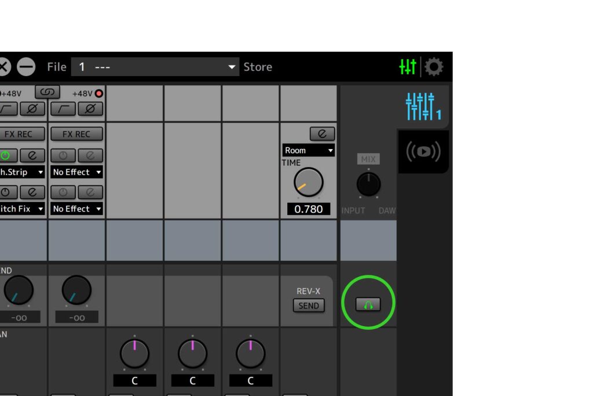This screenshot has width=593, height=396.
Task: Switch to the streaming broadcast tab
Action: pos(423,152)
